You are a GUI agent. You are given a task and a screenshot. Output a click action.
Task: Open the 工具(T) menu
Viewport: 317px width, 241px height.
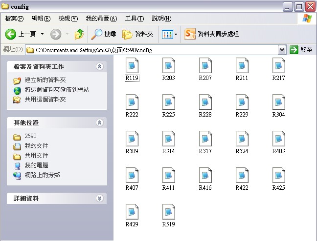(135, 19)
